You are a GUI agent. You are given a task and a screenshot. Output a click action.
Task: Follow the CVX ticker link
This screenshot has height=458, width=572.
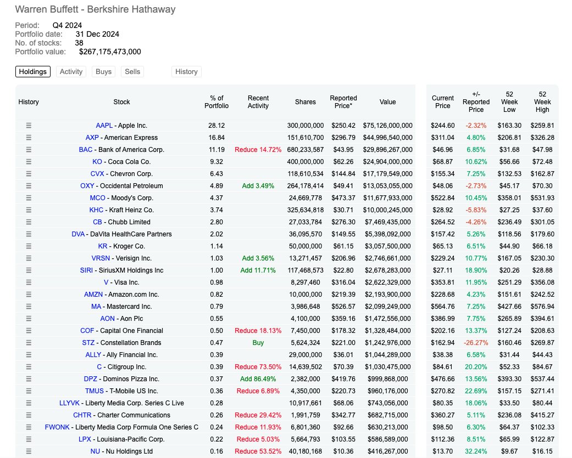click(97, 174)
